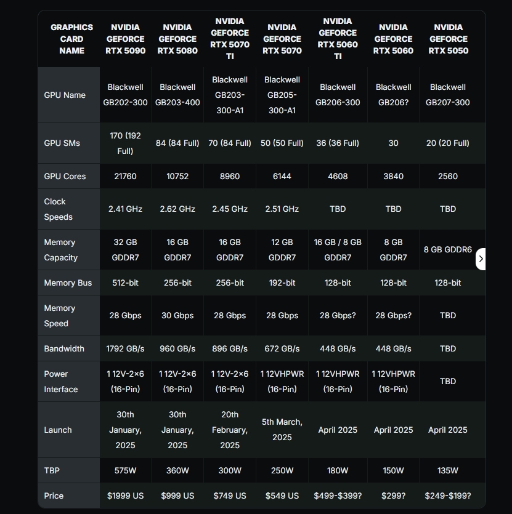Click the Bandwidth row label
Screen dimensions: 512x514
(64, 348)
